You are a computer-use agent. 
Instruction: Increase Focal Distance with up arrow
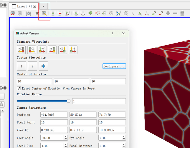[124, 144]
